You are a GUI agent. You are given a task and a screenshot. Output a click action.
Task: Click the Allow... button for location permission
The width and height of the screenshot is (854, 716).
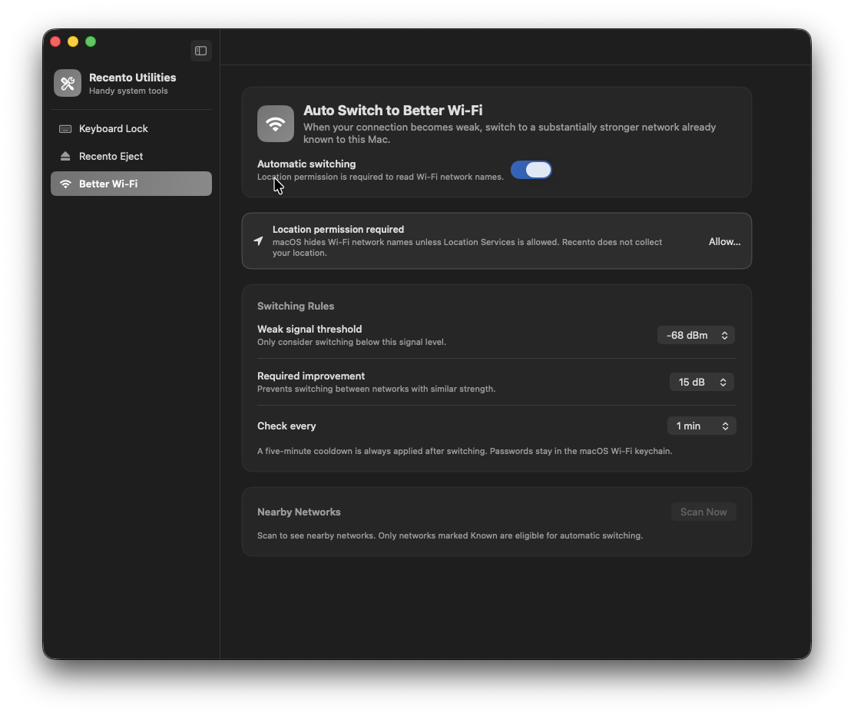tap(724, 241)
